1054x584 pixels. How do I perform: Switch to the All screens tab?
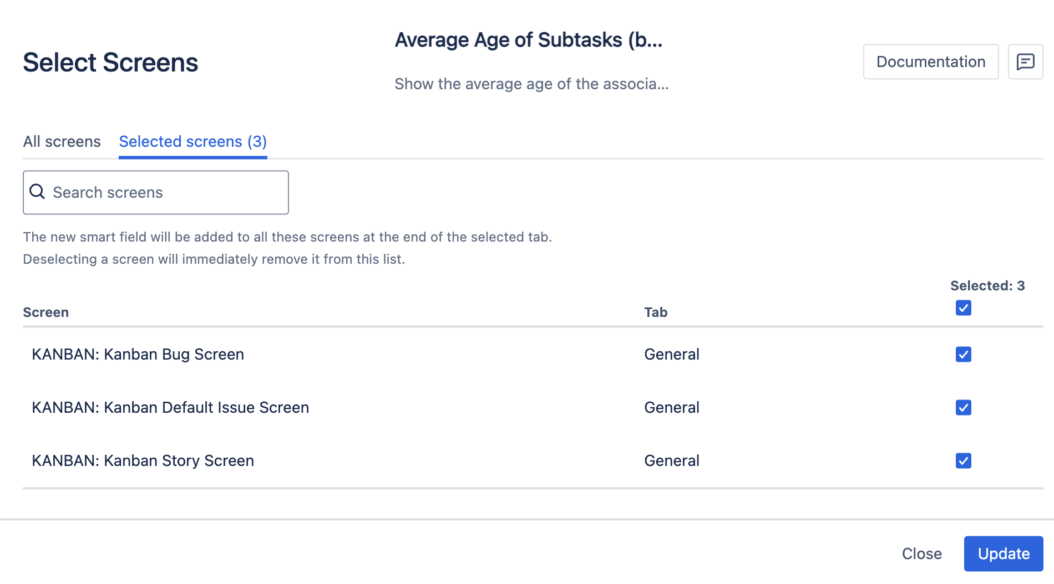pyautogui.click(x=62, y=141)
